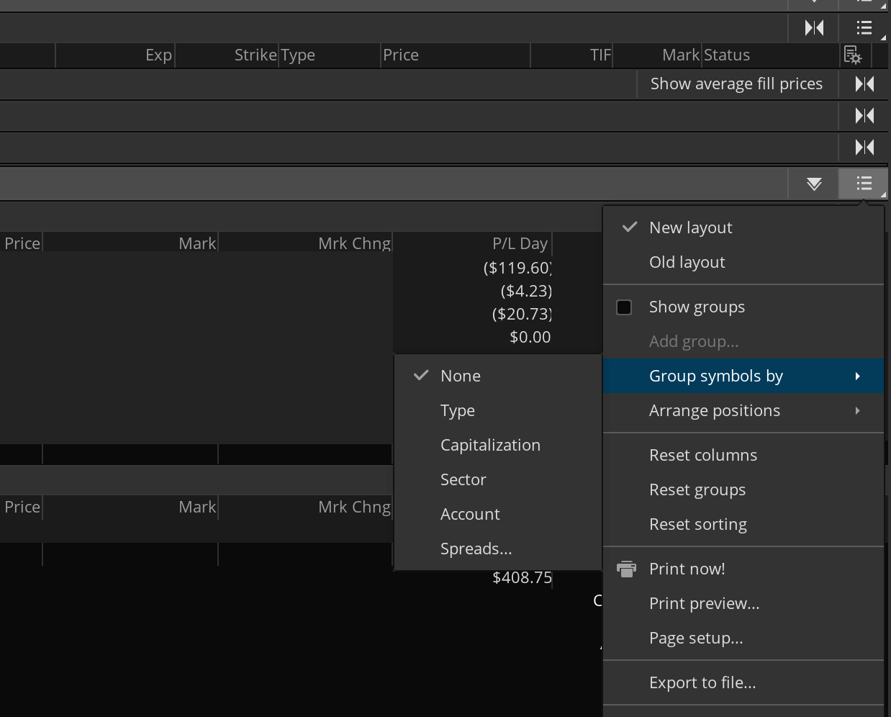Image resolution: width=891 pixels, height=717 pixels.
Task: Click the Type column header
Action: click(298, 55)
